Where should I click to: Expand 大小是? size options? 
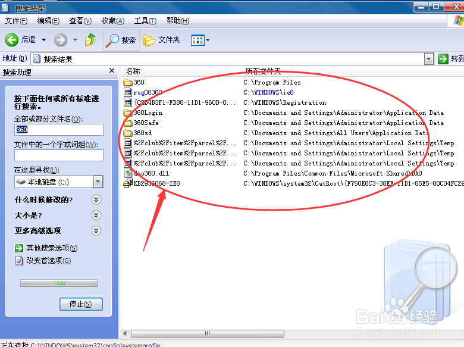[x=96, y=215]
